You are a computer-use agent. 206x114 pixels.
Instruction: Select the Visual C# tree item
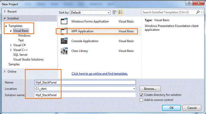[x=20, y=45]
